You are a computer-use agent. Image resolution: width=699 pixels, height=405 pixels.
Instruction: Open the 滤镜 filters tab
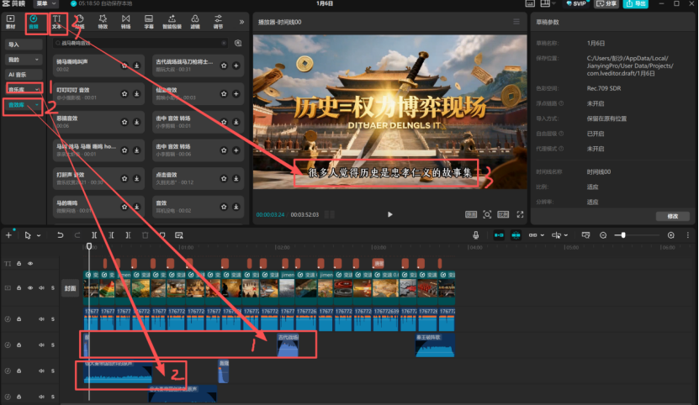pos(195,22)
